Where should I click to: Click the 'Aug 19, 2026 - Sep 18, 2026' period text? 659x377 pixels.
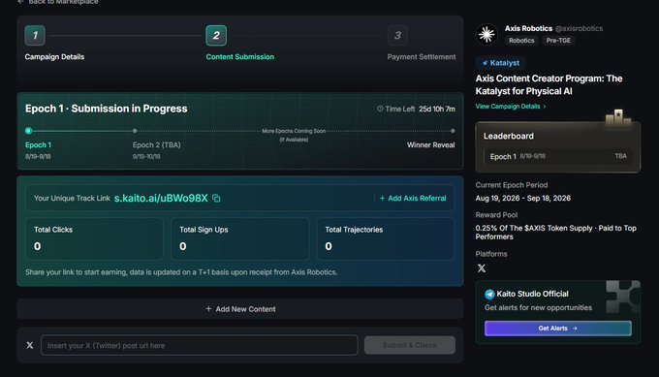[522, 199]
